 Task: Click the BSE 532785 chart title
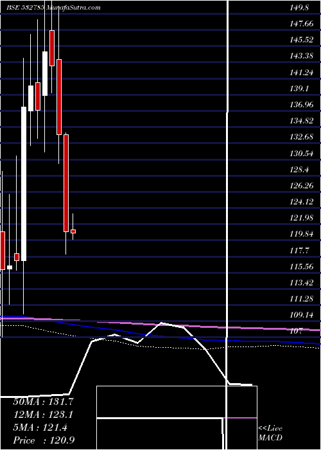53,8
